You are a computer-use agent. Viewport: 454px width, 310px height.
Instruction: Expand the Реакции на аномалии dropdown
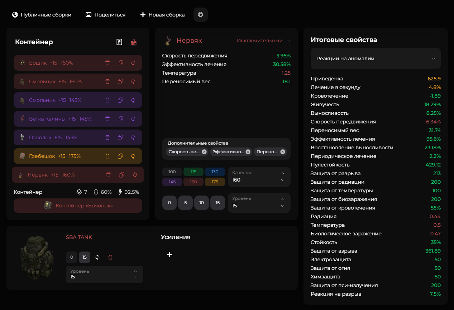(376, 58)
